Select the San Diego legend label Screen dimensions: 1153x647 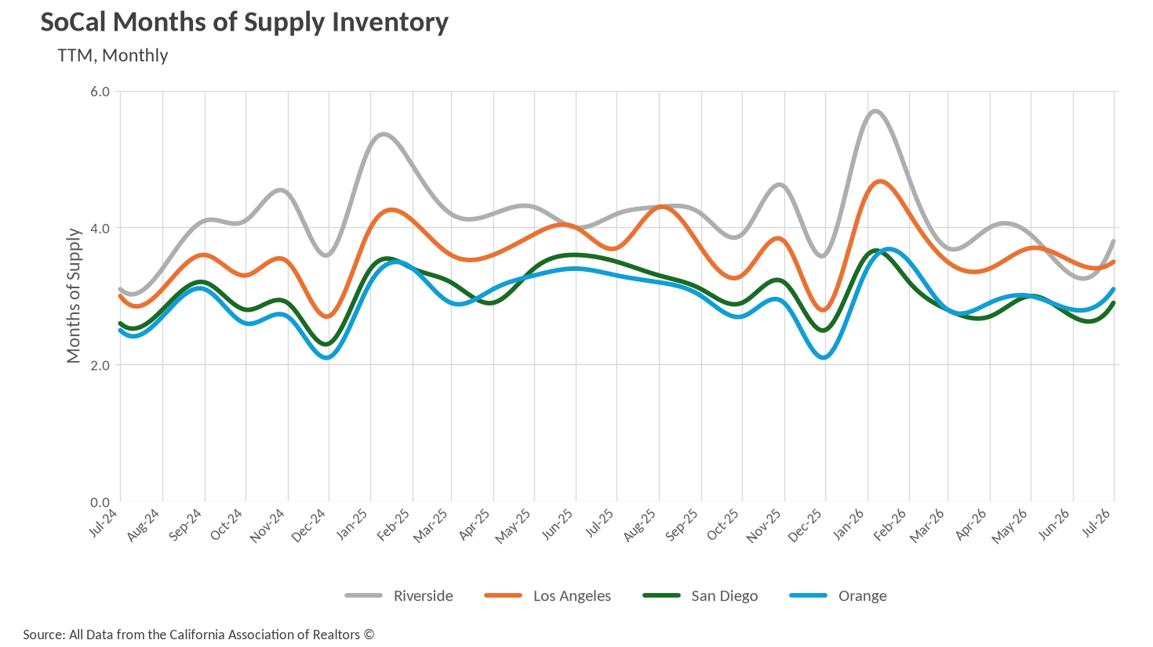(725, 595)
